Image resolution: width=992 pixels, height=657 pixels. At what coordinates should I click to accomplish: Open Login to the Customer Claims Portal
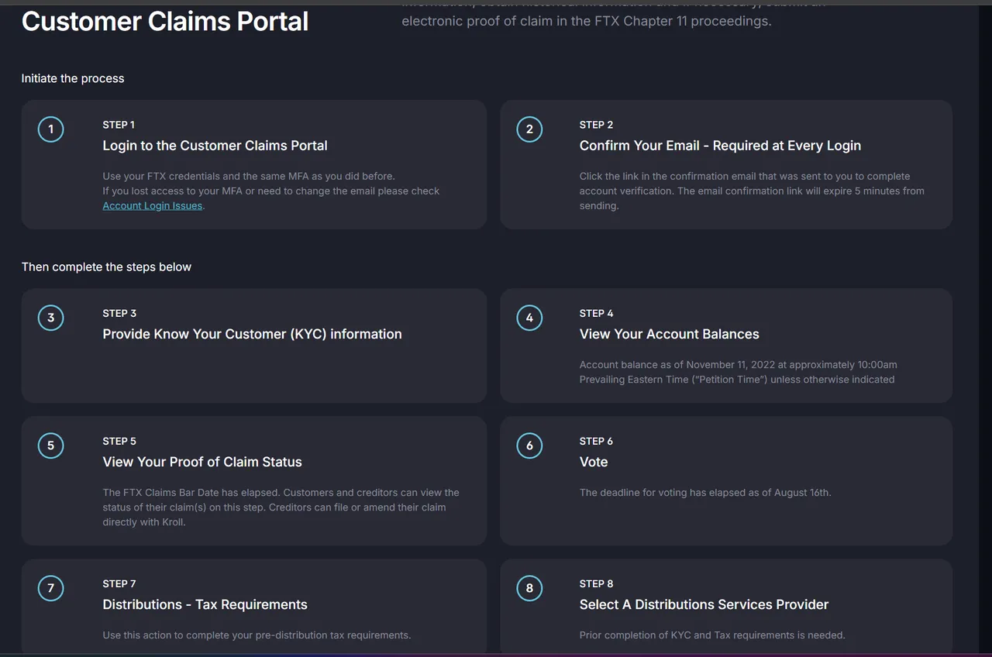[215, 146]
